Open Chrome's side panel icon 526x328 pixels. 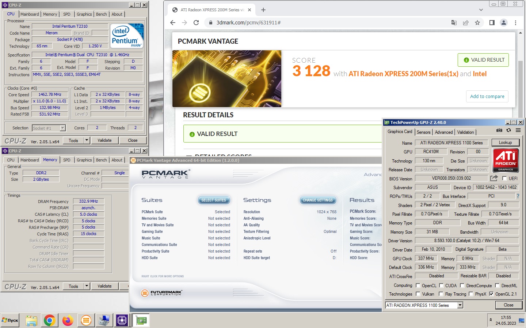[x=492, y=23]
